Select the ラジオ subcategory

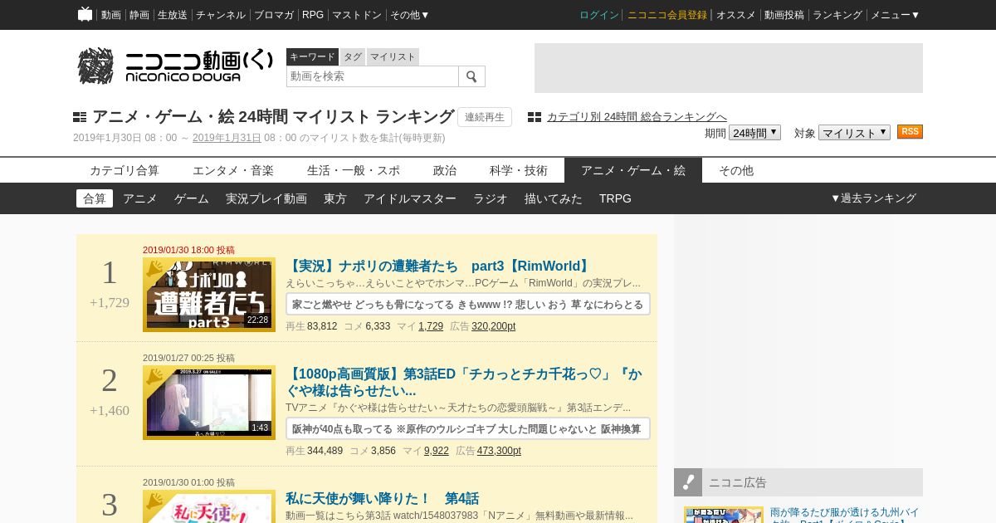click(491, 198)
